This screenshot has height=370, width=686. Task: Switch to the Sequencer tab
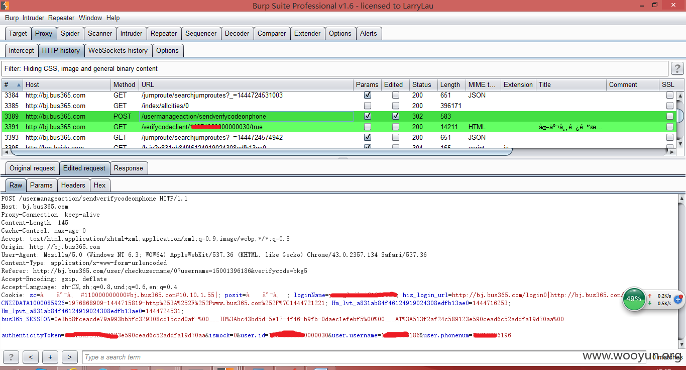pyautogui.click(x=201, y=33)
